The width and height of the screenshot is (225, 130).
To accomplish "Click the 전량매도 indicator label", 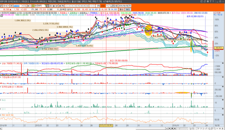I will click(94, 13).
